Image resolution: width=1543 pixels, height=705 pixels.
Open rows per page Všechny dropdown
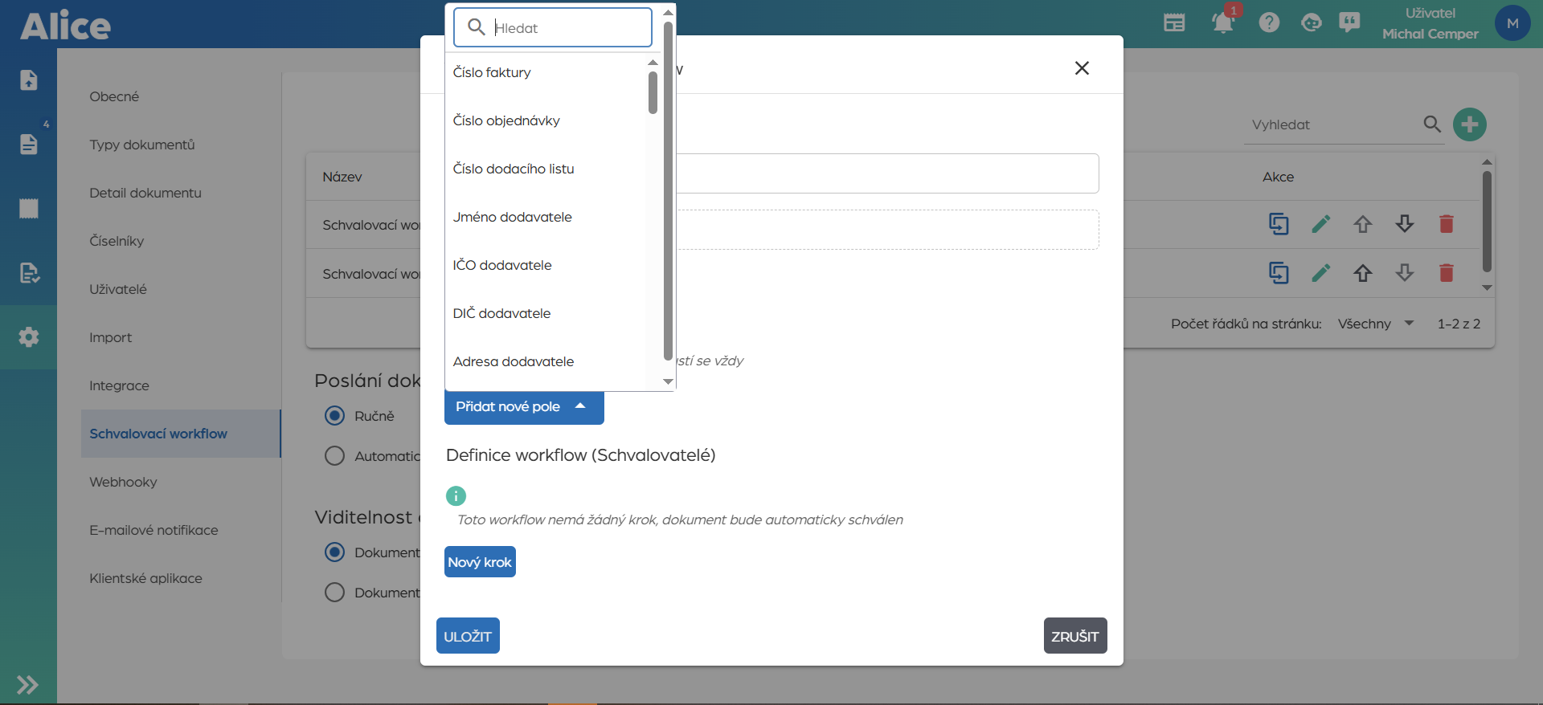tap(1375, 324)
